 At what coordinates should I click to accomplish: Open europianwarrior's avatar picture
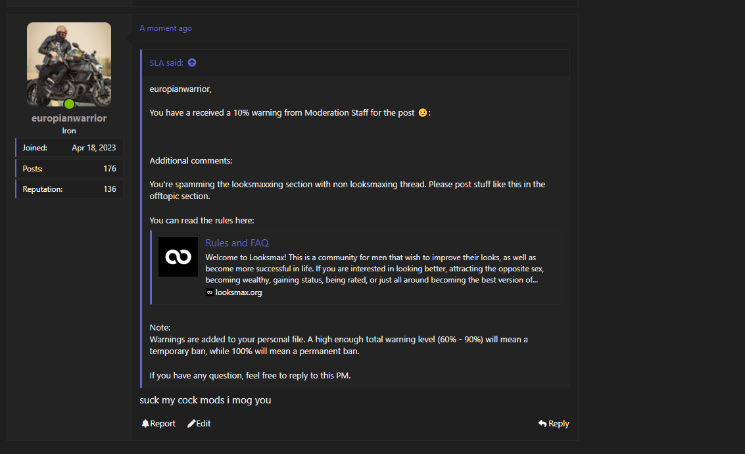[69, 64]
